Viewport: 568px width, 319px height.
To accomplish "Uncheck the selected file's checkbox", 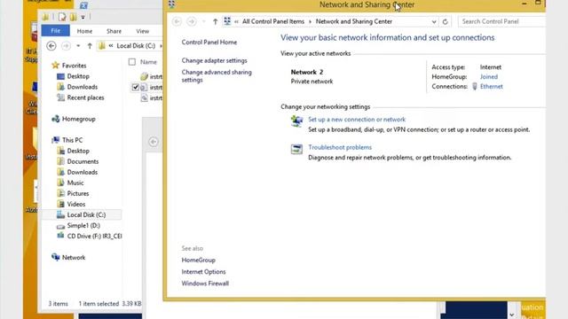I will [136, 87].
